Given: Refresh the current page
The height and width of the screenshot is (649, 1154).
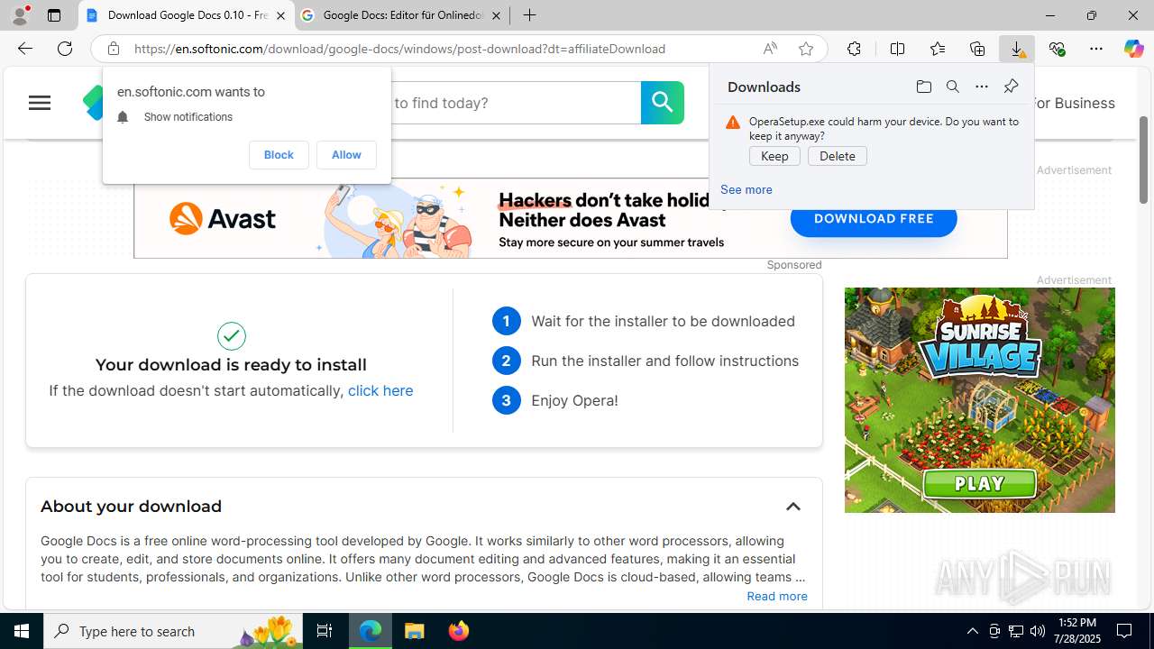Looking at the screenshot, I should (64, 49).
